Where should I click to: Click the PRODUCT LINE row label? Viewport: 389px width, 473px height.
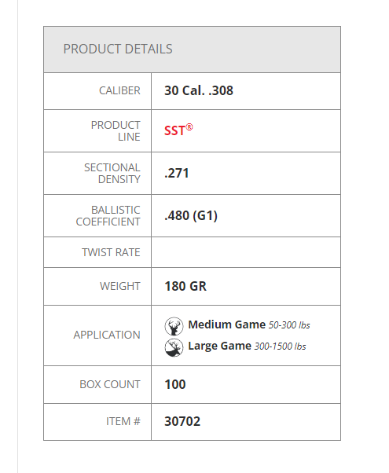116,131
